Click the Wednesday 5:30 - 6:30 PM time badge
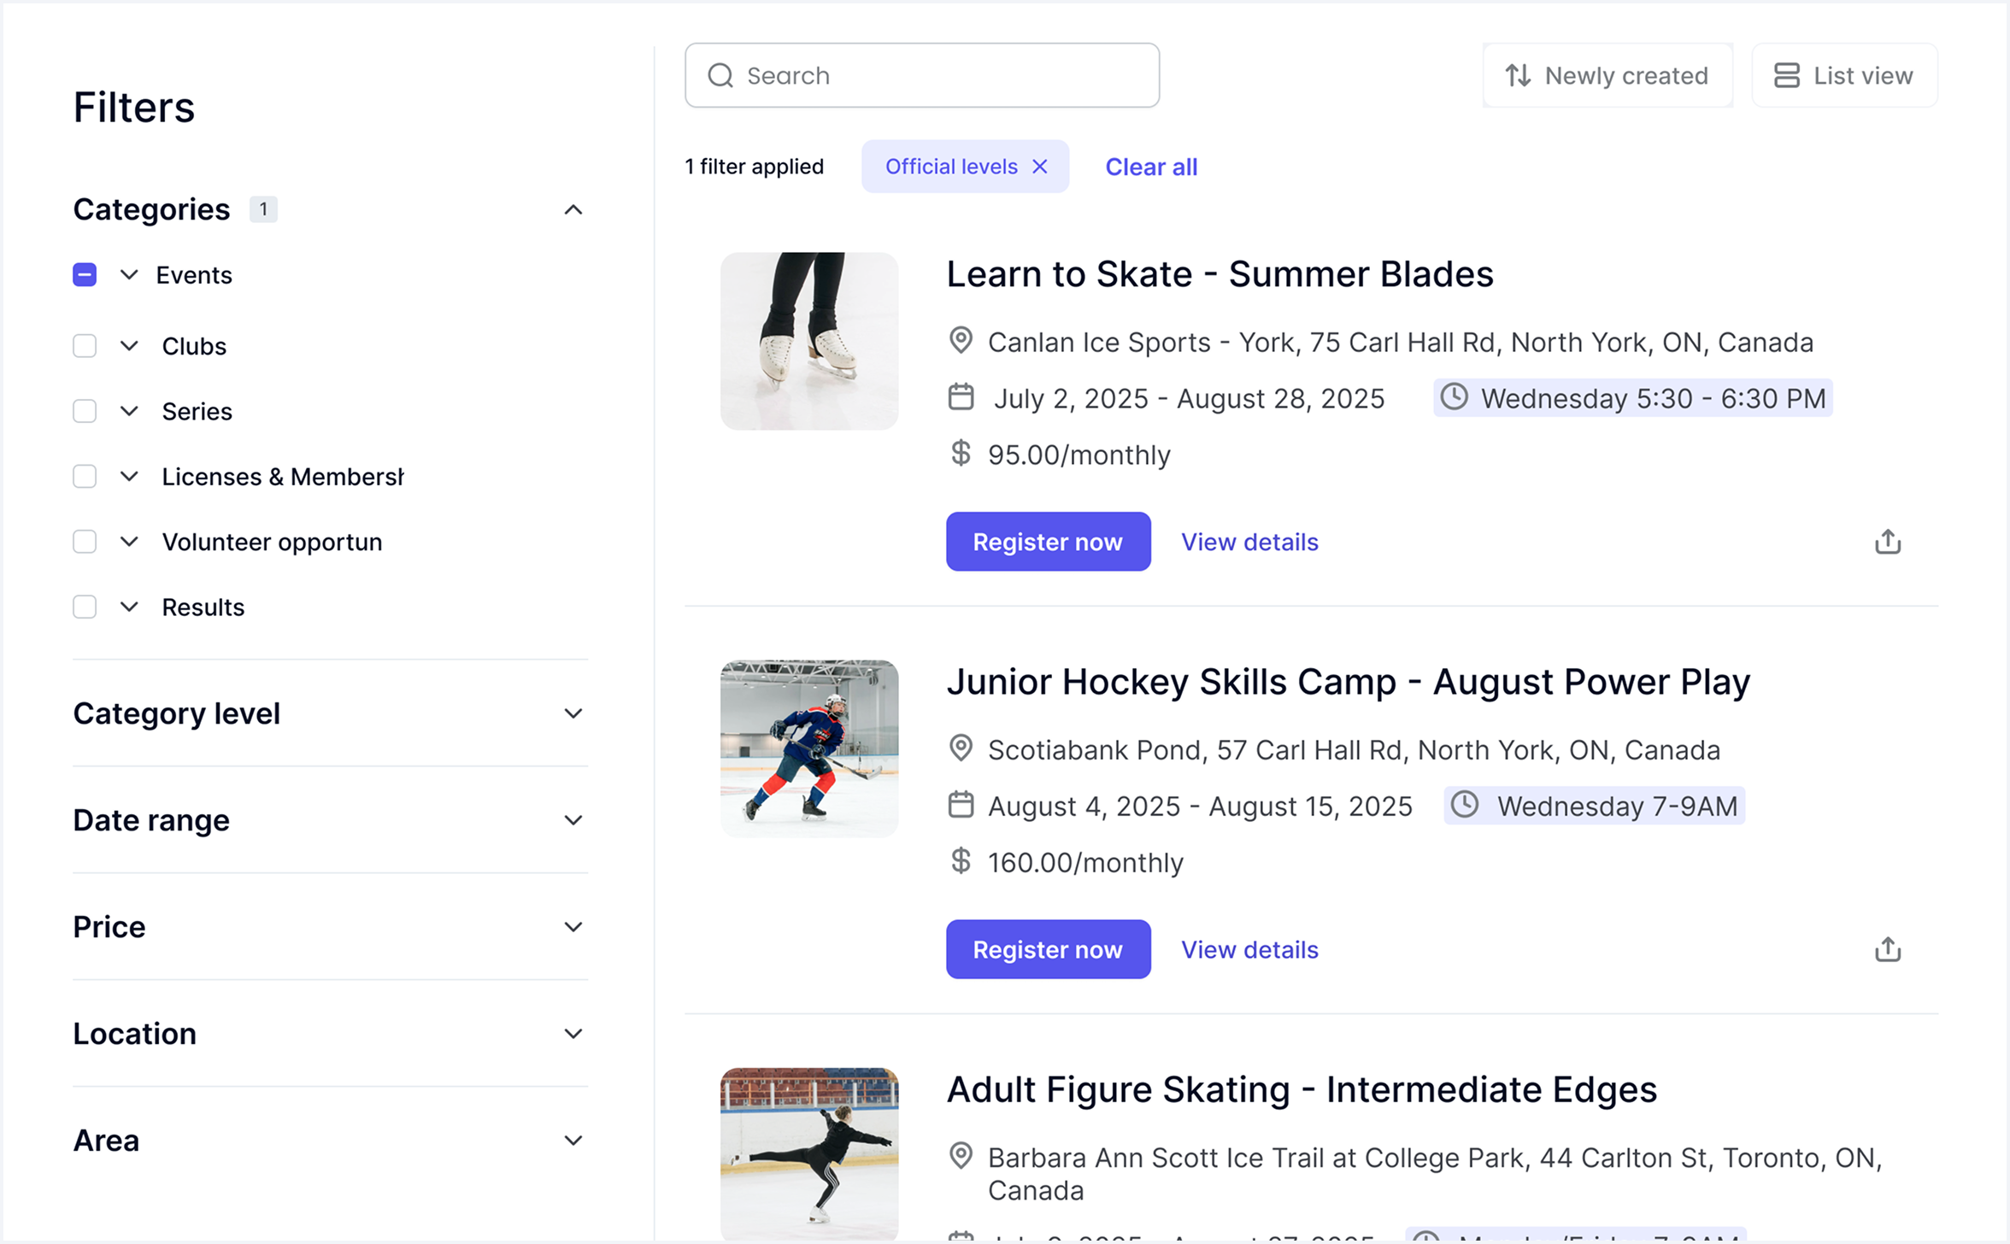The height and width of the screenshot is (1244, 2010). tap(1632, 398)
